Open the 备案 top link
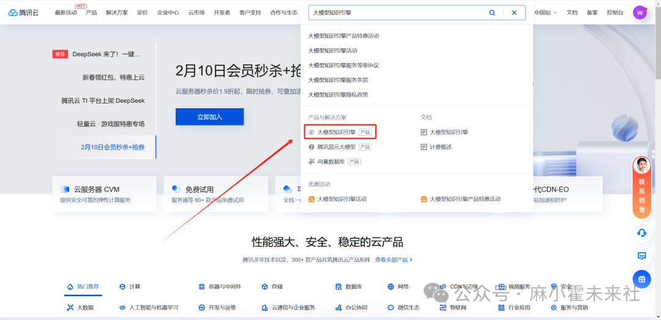 click(592, 13)
